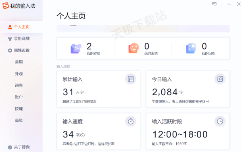Viewport: 242px width, 152px height.
Task: Select 个人主页 in the sidebar
Action: [x=21, y=27]
